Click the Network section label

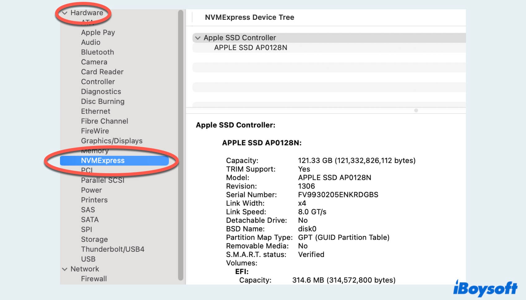[85, 269]
